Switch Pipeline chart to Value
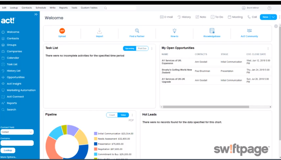The image size is (281, 160). (123, 115)
